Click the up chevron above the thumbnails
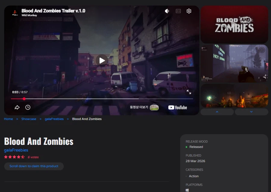 tap(217, 111)
